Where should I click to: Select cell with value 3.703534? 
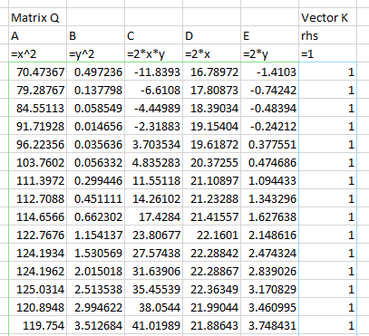click(153, 144)
